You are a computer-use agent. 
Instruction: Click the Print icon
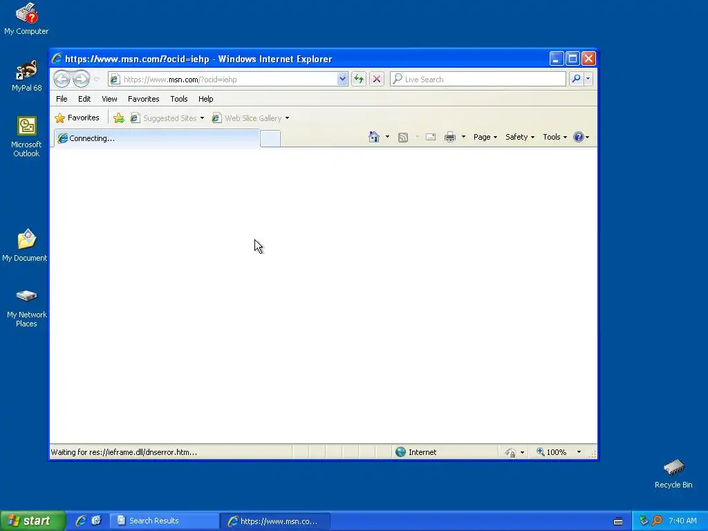click(450, 137)
